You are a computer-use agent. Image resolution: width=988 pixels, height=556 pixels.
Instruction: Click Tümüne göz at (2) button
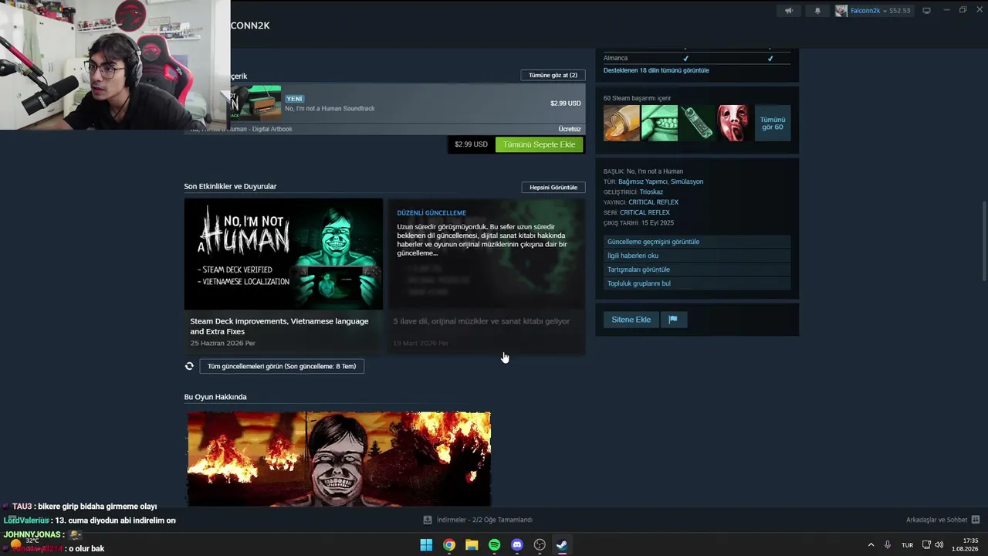point(553,75)
